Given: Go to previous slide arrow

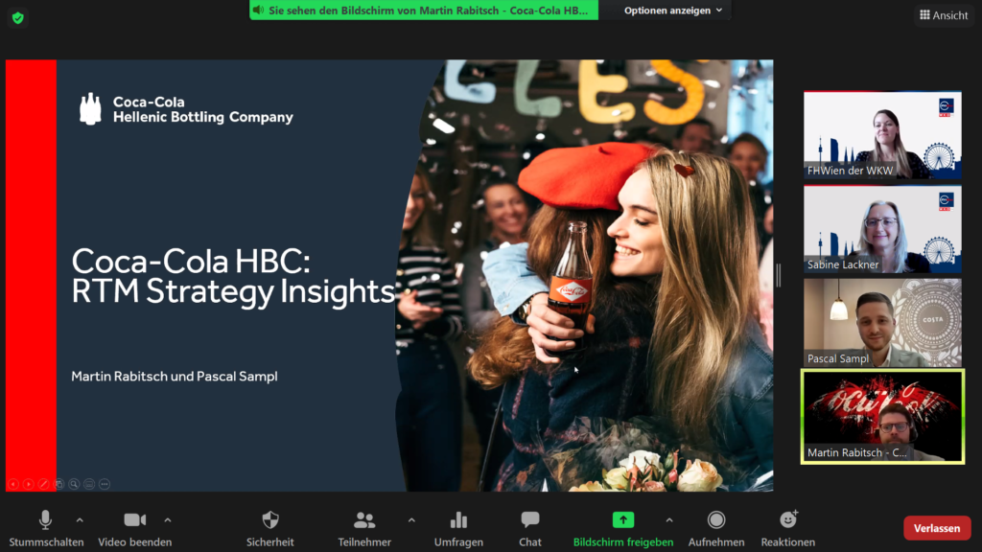Looking at the screenshot, I should pyautogui.click(x=13, y=484).
